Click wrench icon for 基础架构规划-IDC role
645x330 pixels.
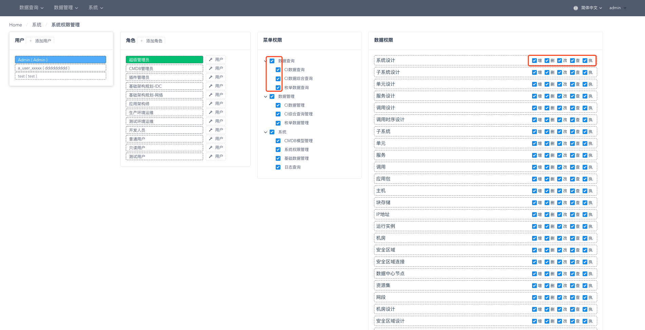(211, 86)
